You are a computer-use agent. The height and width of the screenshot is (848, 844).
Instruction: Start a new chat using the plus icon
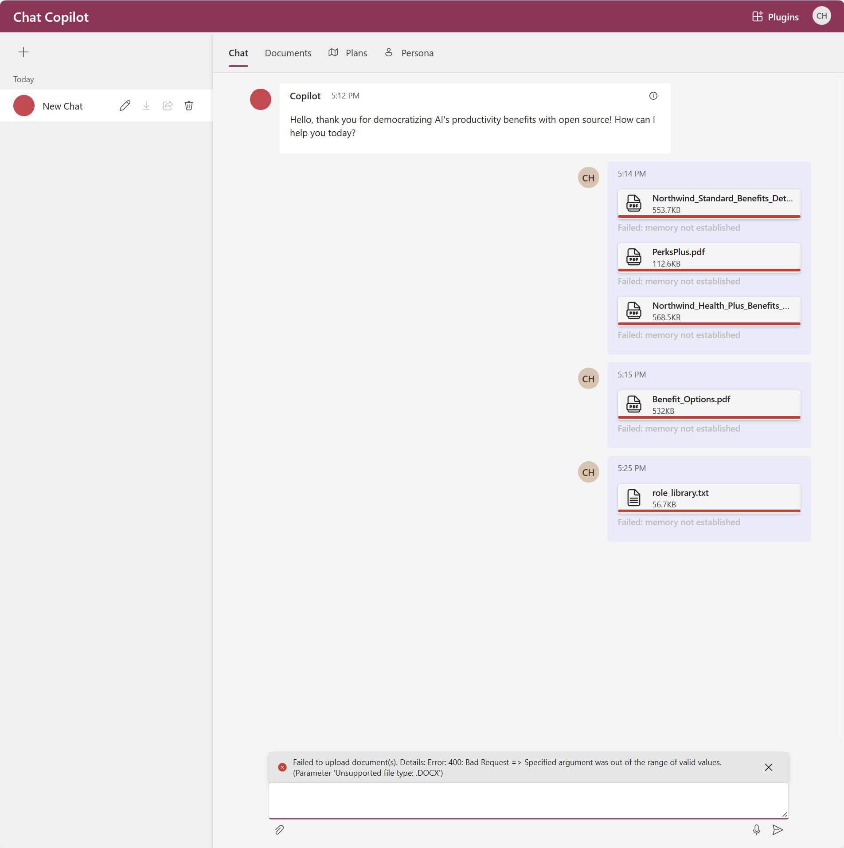tap(23, 52)
